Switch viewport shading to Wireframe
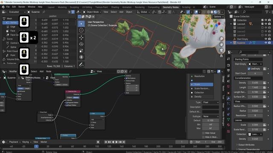The image size is (273, 153). coord(209,12)
